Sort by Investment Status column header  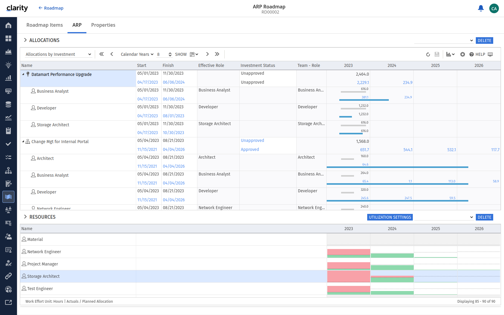[258, 65]
